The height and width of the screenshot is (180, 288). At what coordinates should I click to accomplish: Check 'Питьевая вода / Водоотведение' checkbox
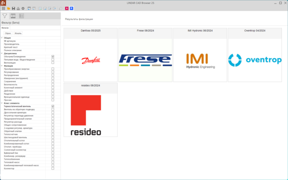pos(53,59)
